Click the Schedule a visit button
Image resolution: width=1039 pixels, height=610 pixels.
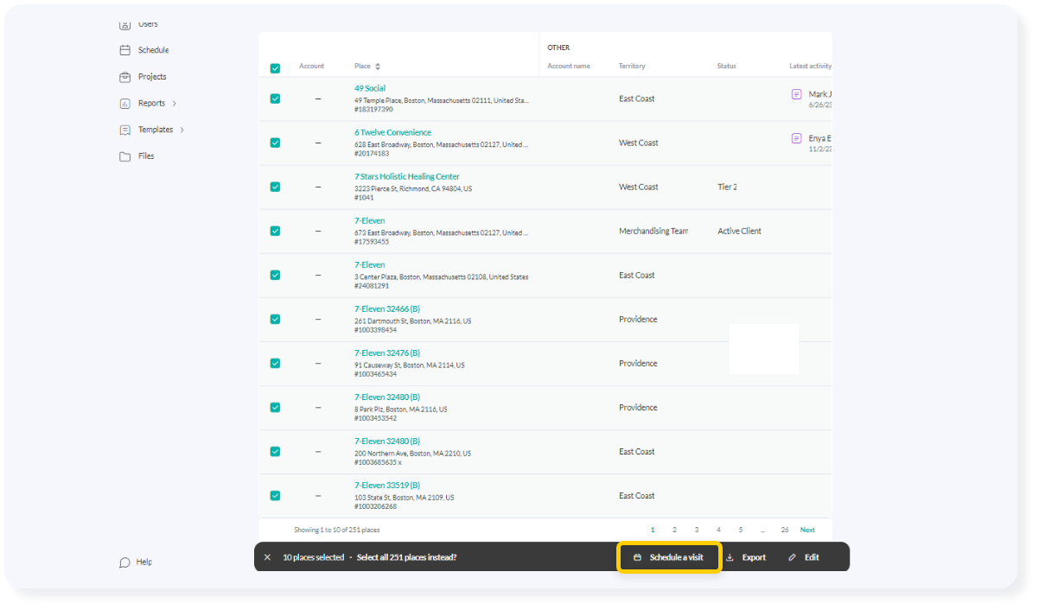click(669, 557)
